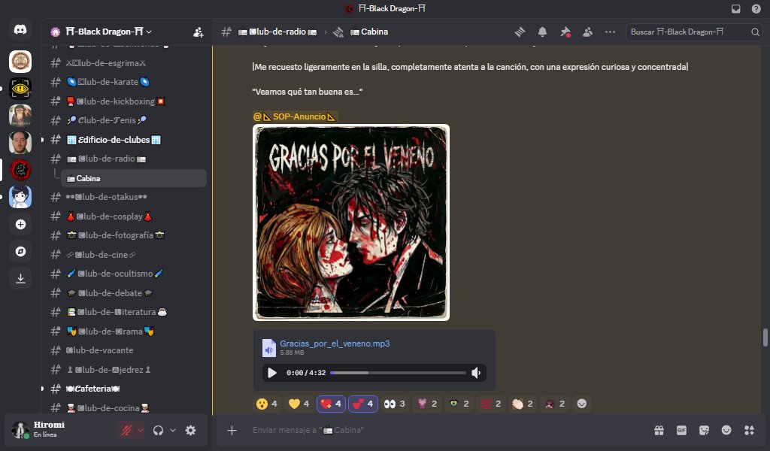Open the round brown emblem server
Viewport: 770px width, 451px height.
(20, 62)
